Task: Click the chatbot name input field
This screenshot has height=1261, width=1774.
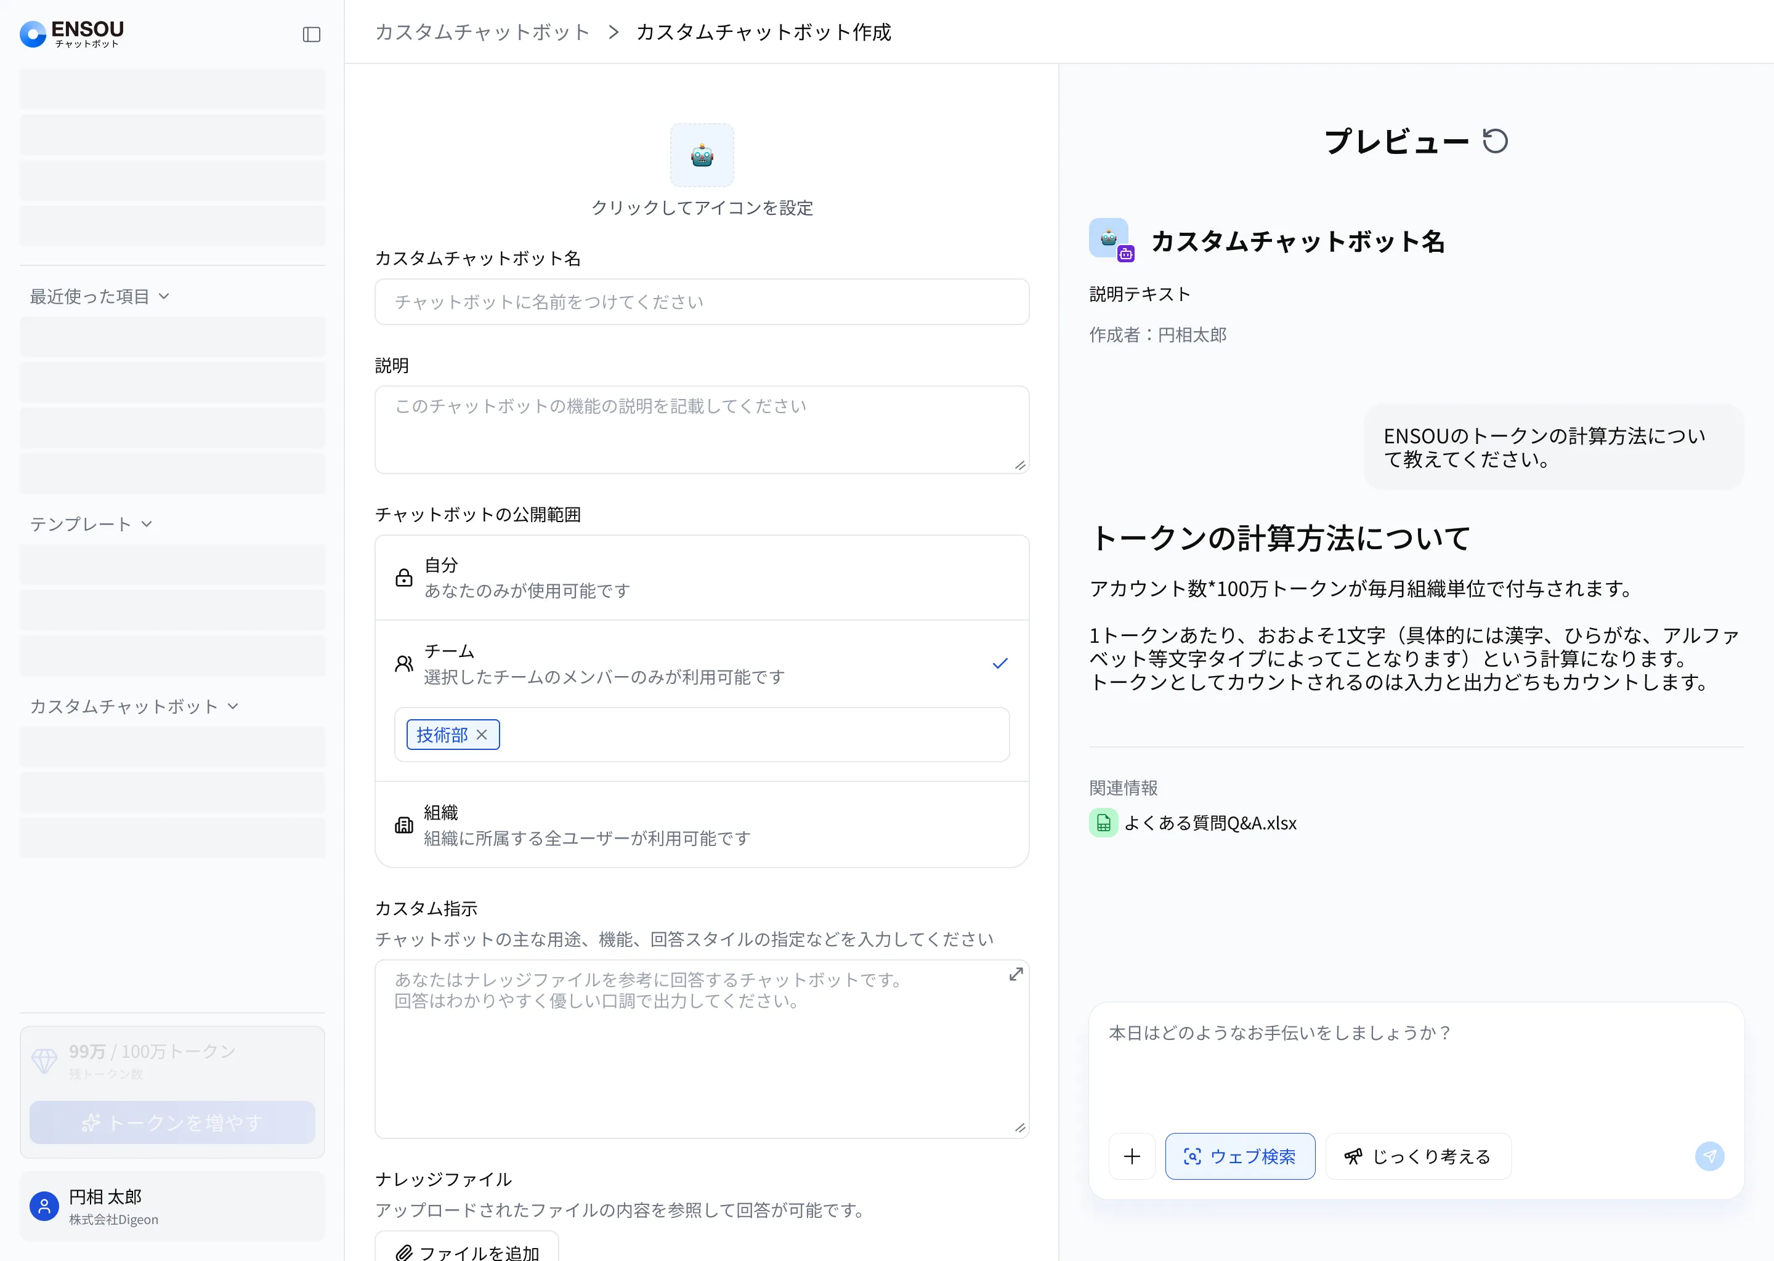Action: tap(702, 302)
